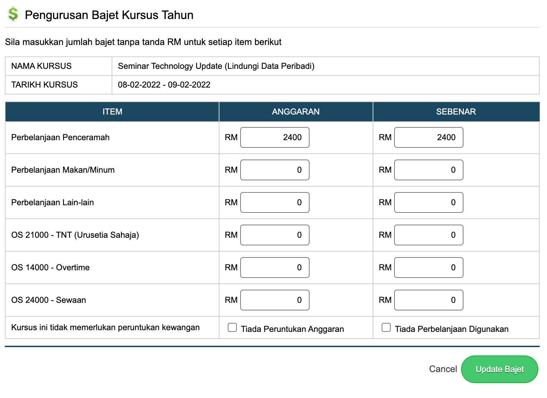The height and width of the screenshot is (398, 547).
Task: Click the Update Bajet button
Action: click(x=500, y=369)
